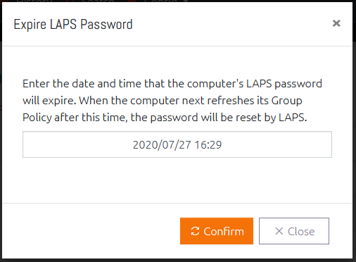Viewport: 356px width, 262px height.
Task: Click the outlined Close button
Action: click(294, 231)
